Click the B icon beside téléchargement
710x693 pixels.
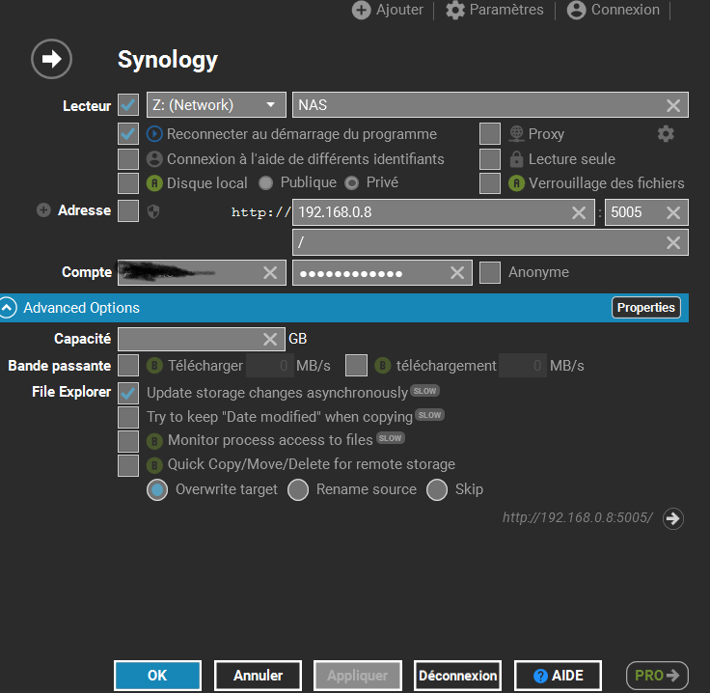click(x=383, y=366)
